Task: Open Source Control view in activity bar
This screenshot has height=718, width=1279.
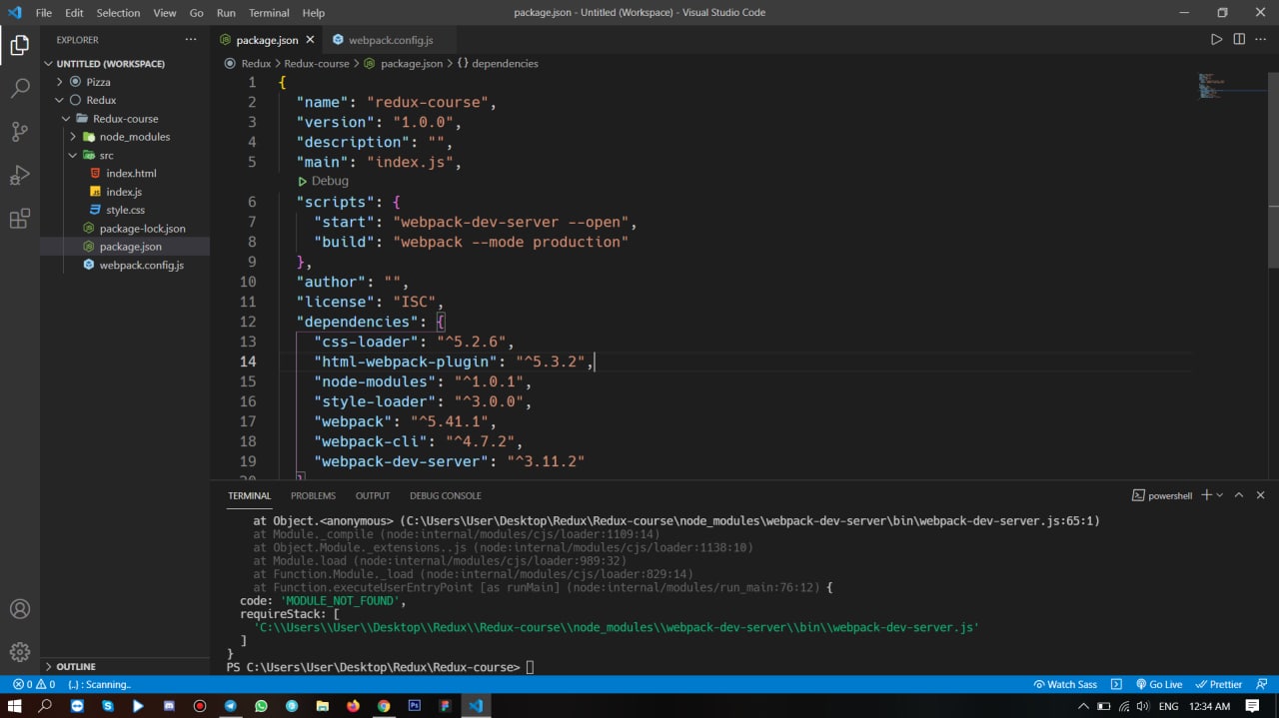Action: coord(20,132)
